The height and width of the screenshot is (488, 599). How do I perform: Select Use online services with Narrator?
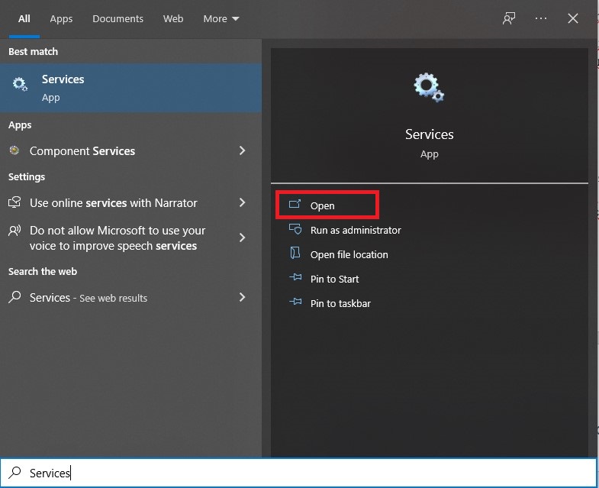coord(130,202)
